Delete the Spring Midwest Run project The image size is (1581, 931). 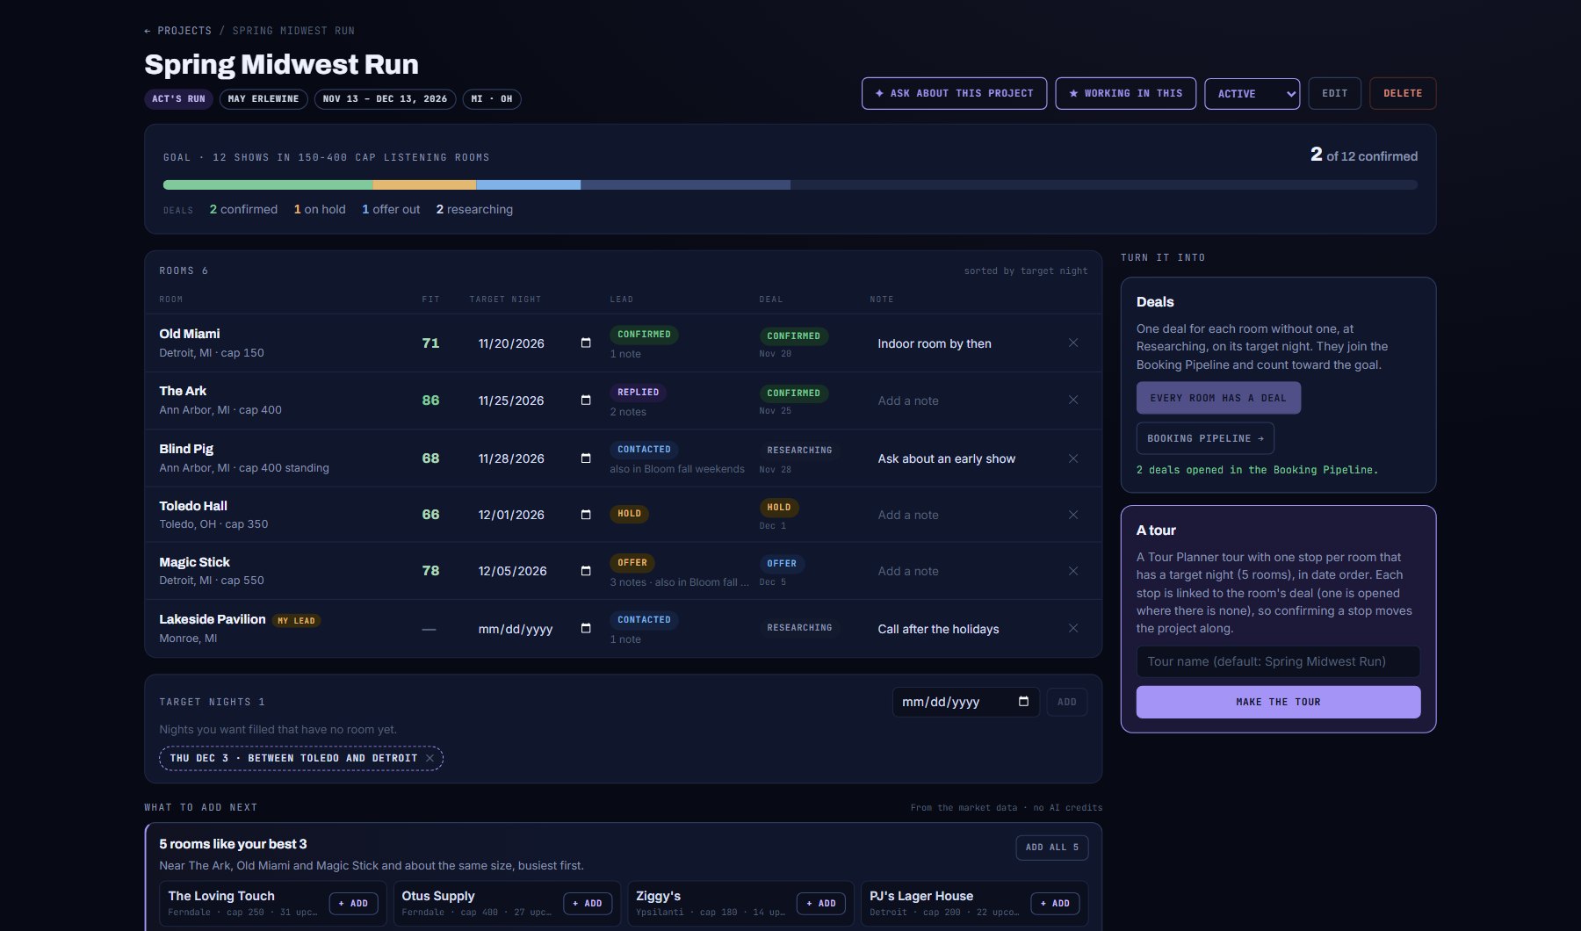tap(1403, 93)
